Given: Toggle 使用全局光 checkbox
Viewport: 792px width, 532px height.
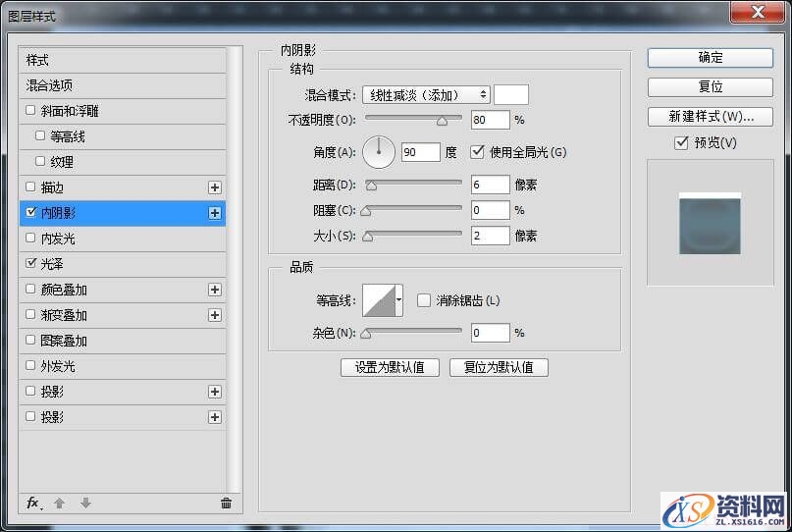Looking at the screenshot, I should click(x=477, y=151).
